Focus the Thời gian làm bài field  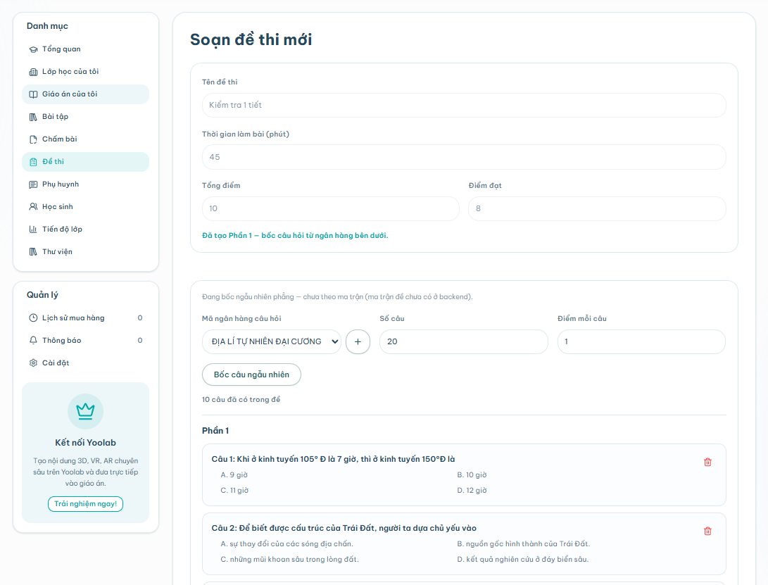coord(464,157)
